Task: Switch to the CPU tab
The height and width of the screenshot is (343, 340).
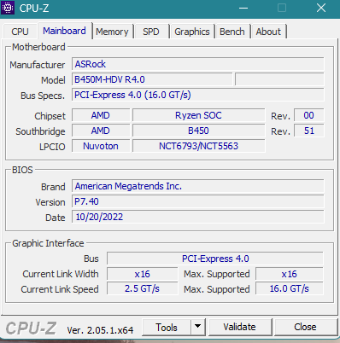Action: point(20,32)
